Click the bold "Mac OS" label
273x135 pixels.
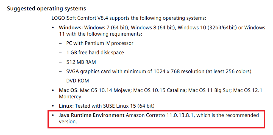tap(69, 90)
